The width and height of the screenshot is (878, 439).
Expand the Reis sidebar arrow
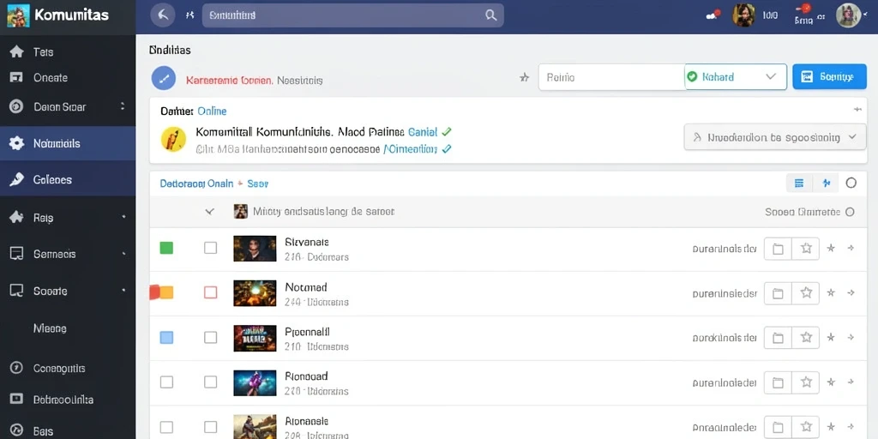pyautogui.click(x=123, y=217)
